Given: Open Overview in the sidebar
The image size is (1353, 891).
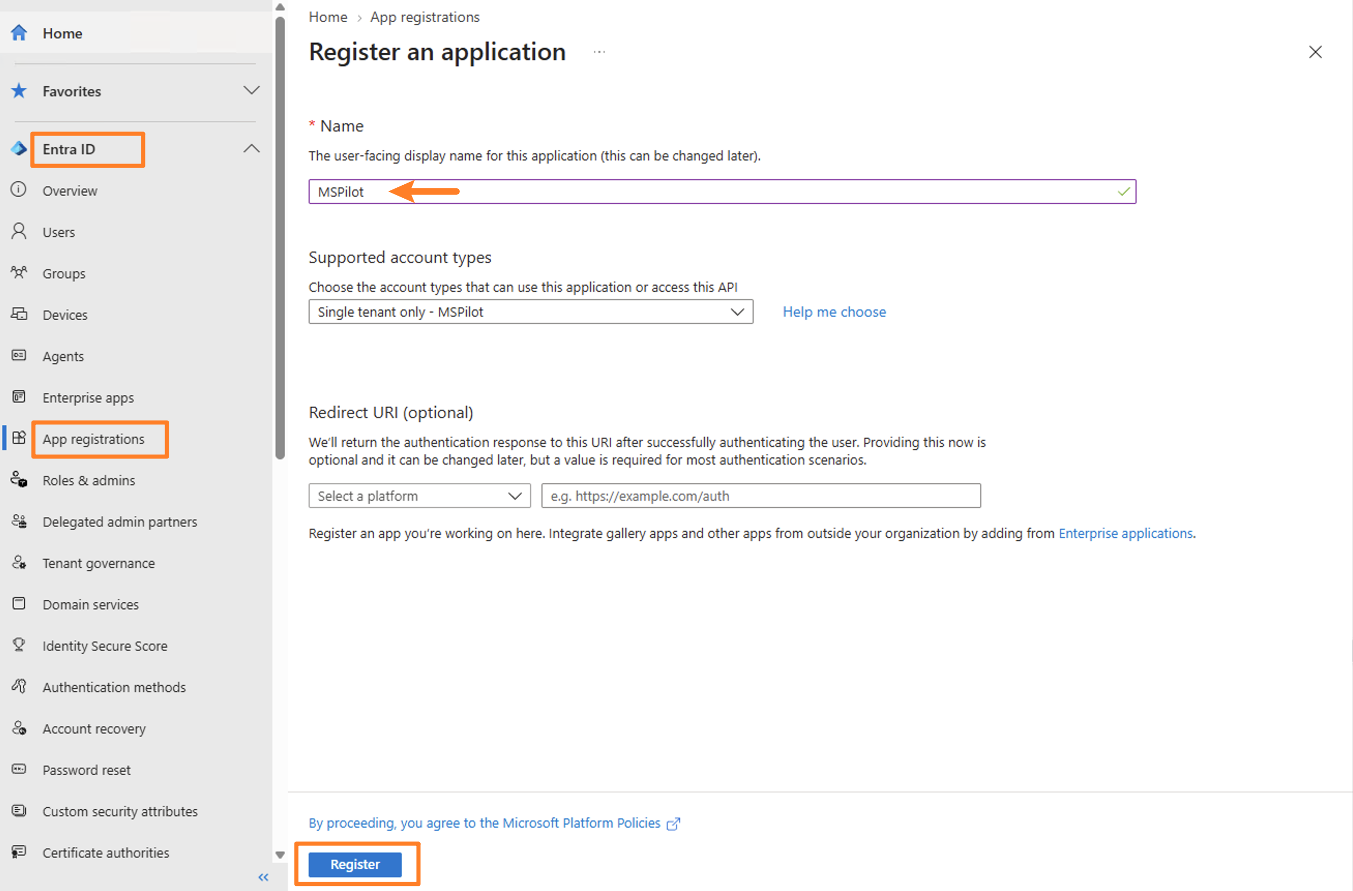Looking at the screenshot, I should tap(70, 191).
